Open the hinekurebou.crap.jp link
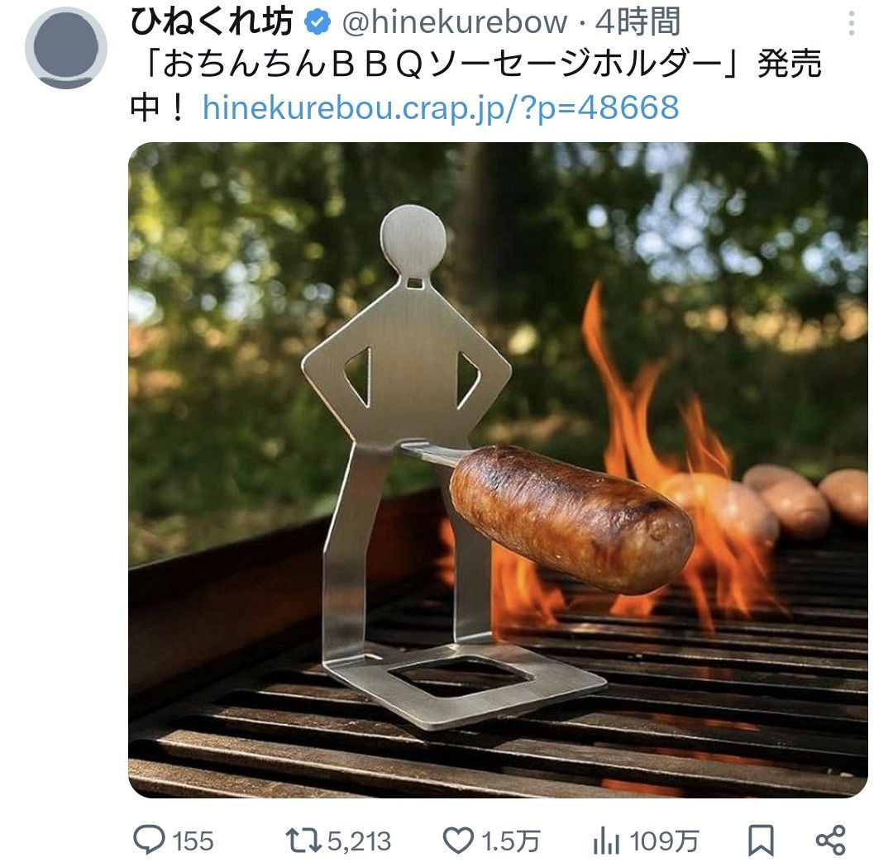The width and height of the screenshot is (893, 867). [x=440, y=107]
